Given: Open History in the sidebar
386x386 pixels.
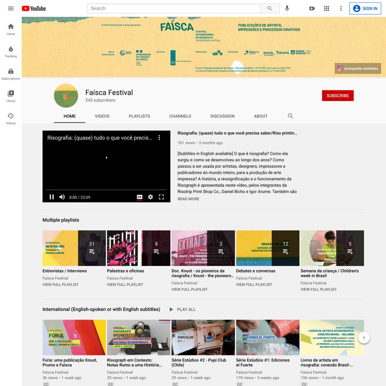Looking at the screenshot, I should click(x=11, y=119).
